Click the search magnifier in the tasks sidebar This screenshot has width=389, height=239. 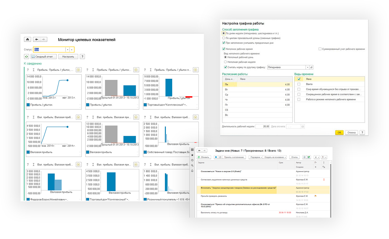click(192, 165)
